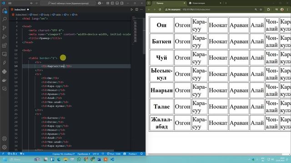Open the Source Control view
The image size is (291, 163).
tap(4, 28)
